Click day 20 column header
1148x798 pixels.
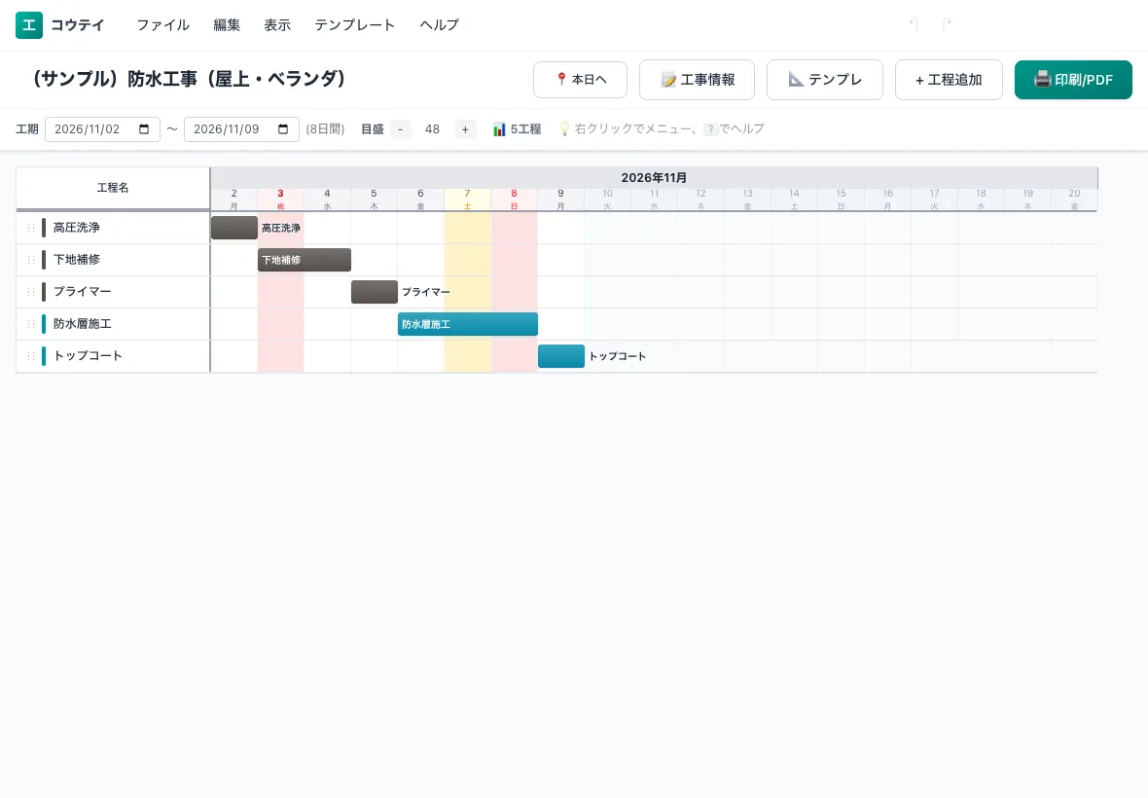click(x=1074, y=199)
